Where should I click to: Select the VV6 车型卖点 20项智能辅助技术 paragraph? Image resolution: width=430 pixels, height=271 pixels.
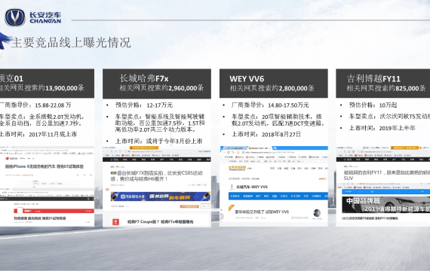(x=278, y=120)
